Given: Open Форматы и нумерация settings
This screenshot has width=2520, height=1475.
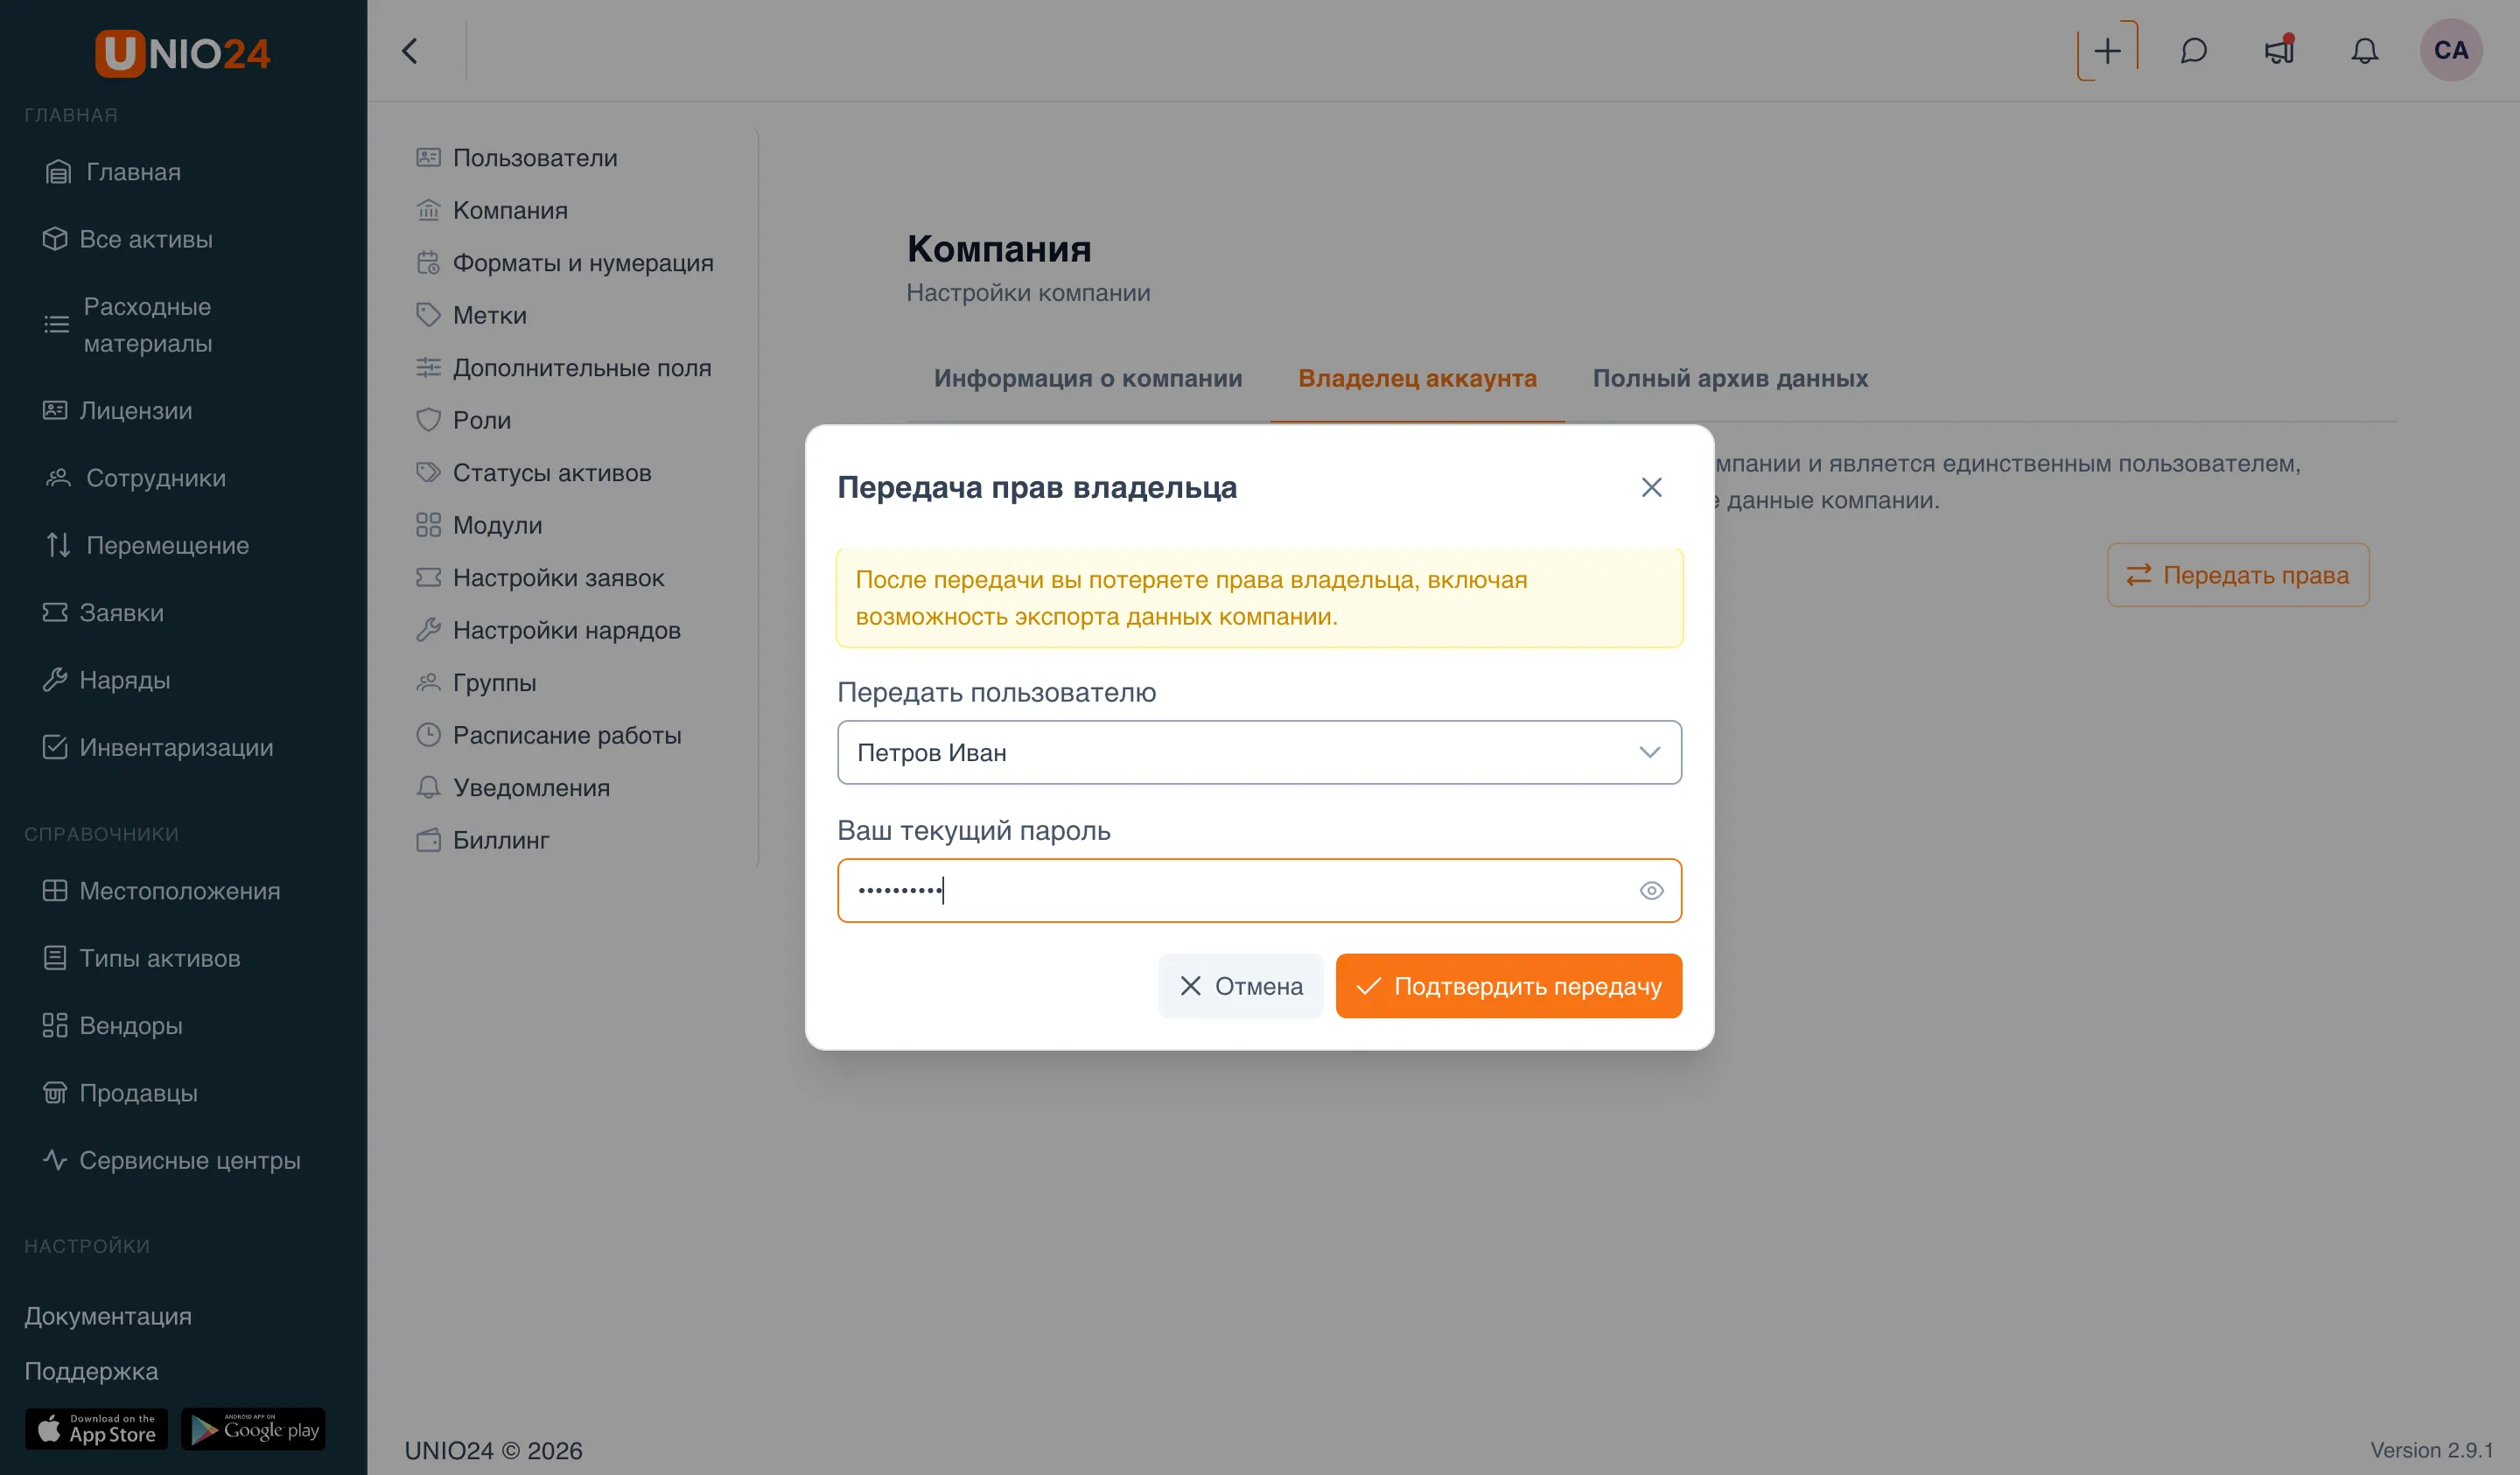Looking at the screenshot, I should 564,263.
